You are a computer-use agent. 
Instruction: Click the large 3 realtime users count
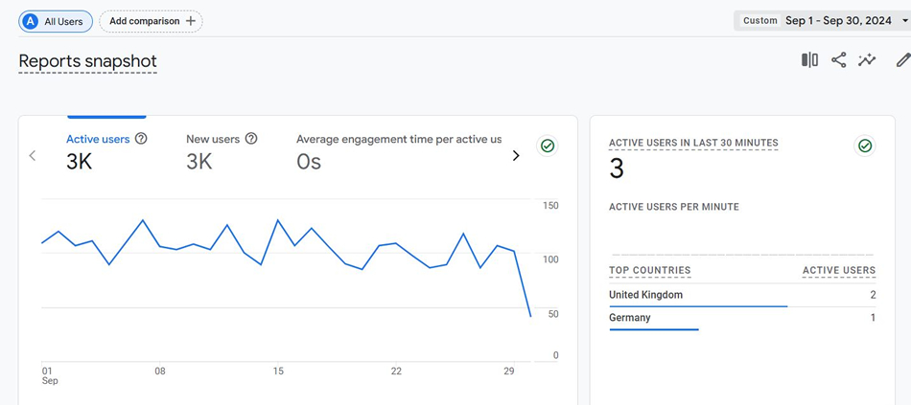click(617, 169)
